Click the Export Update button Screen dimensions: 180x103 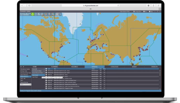point(38,75)
